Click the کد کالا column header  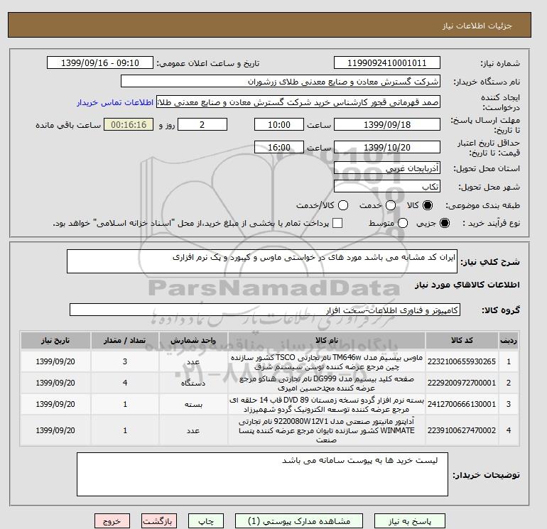point(462,340)
